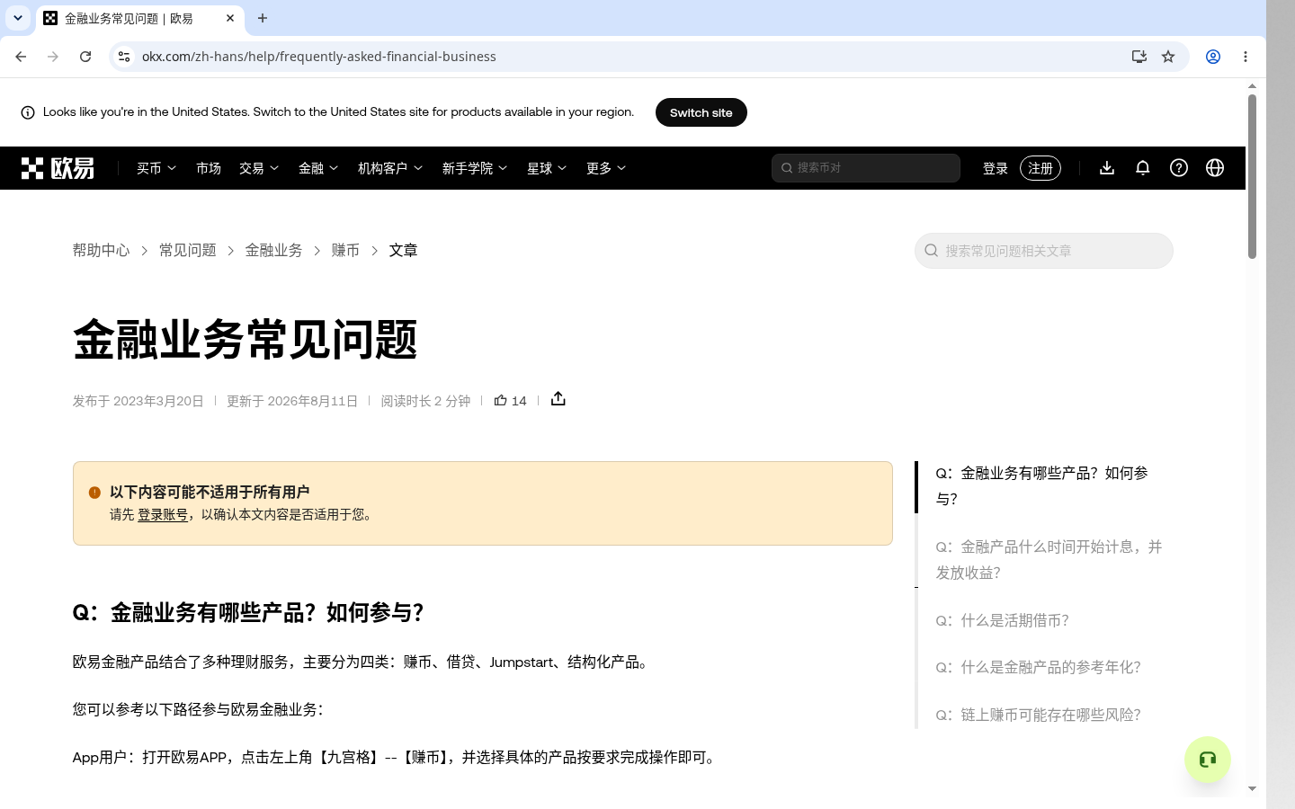Click the scrollbar down arrow
The image size is (1295, 809).
1252,788
